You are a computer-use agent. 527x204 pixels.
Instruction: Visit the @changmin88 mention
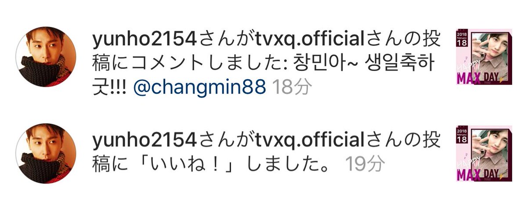point(199,88)
